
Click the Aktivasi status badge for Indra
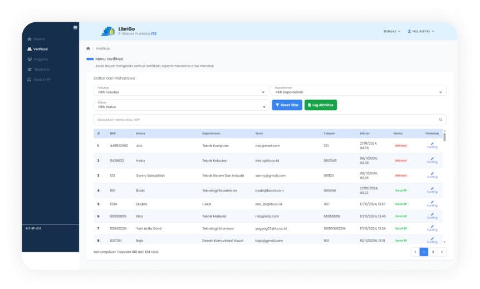tap(401, 161)
